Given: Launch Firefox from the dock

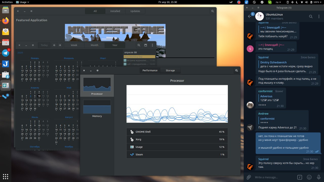Looking at the screenshot, I should tap(6, 21).
